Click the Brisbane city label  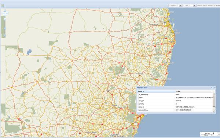click(168, 23)
